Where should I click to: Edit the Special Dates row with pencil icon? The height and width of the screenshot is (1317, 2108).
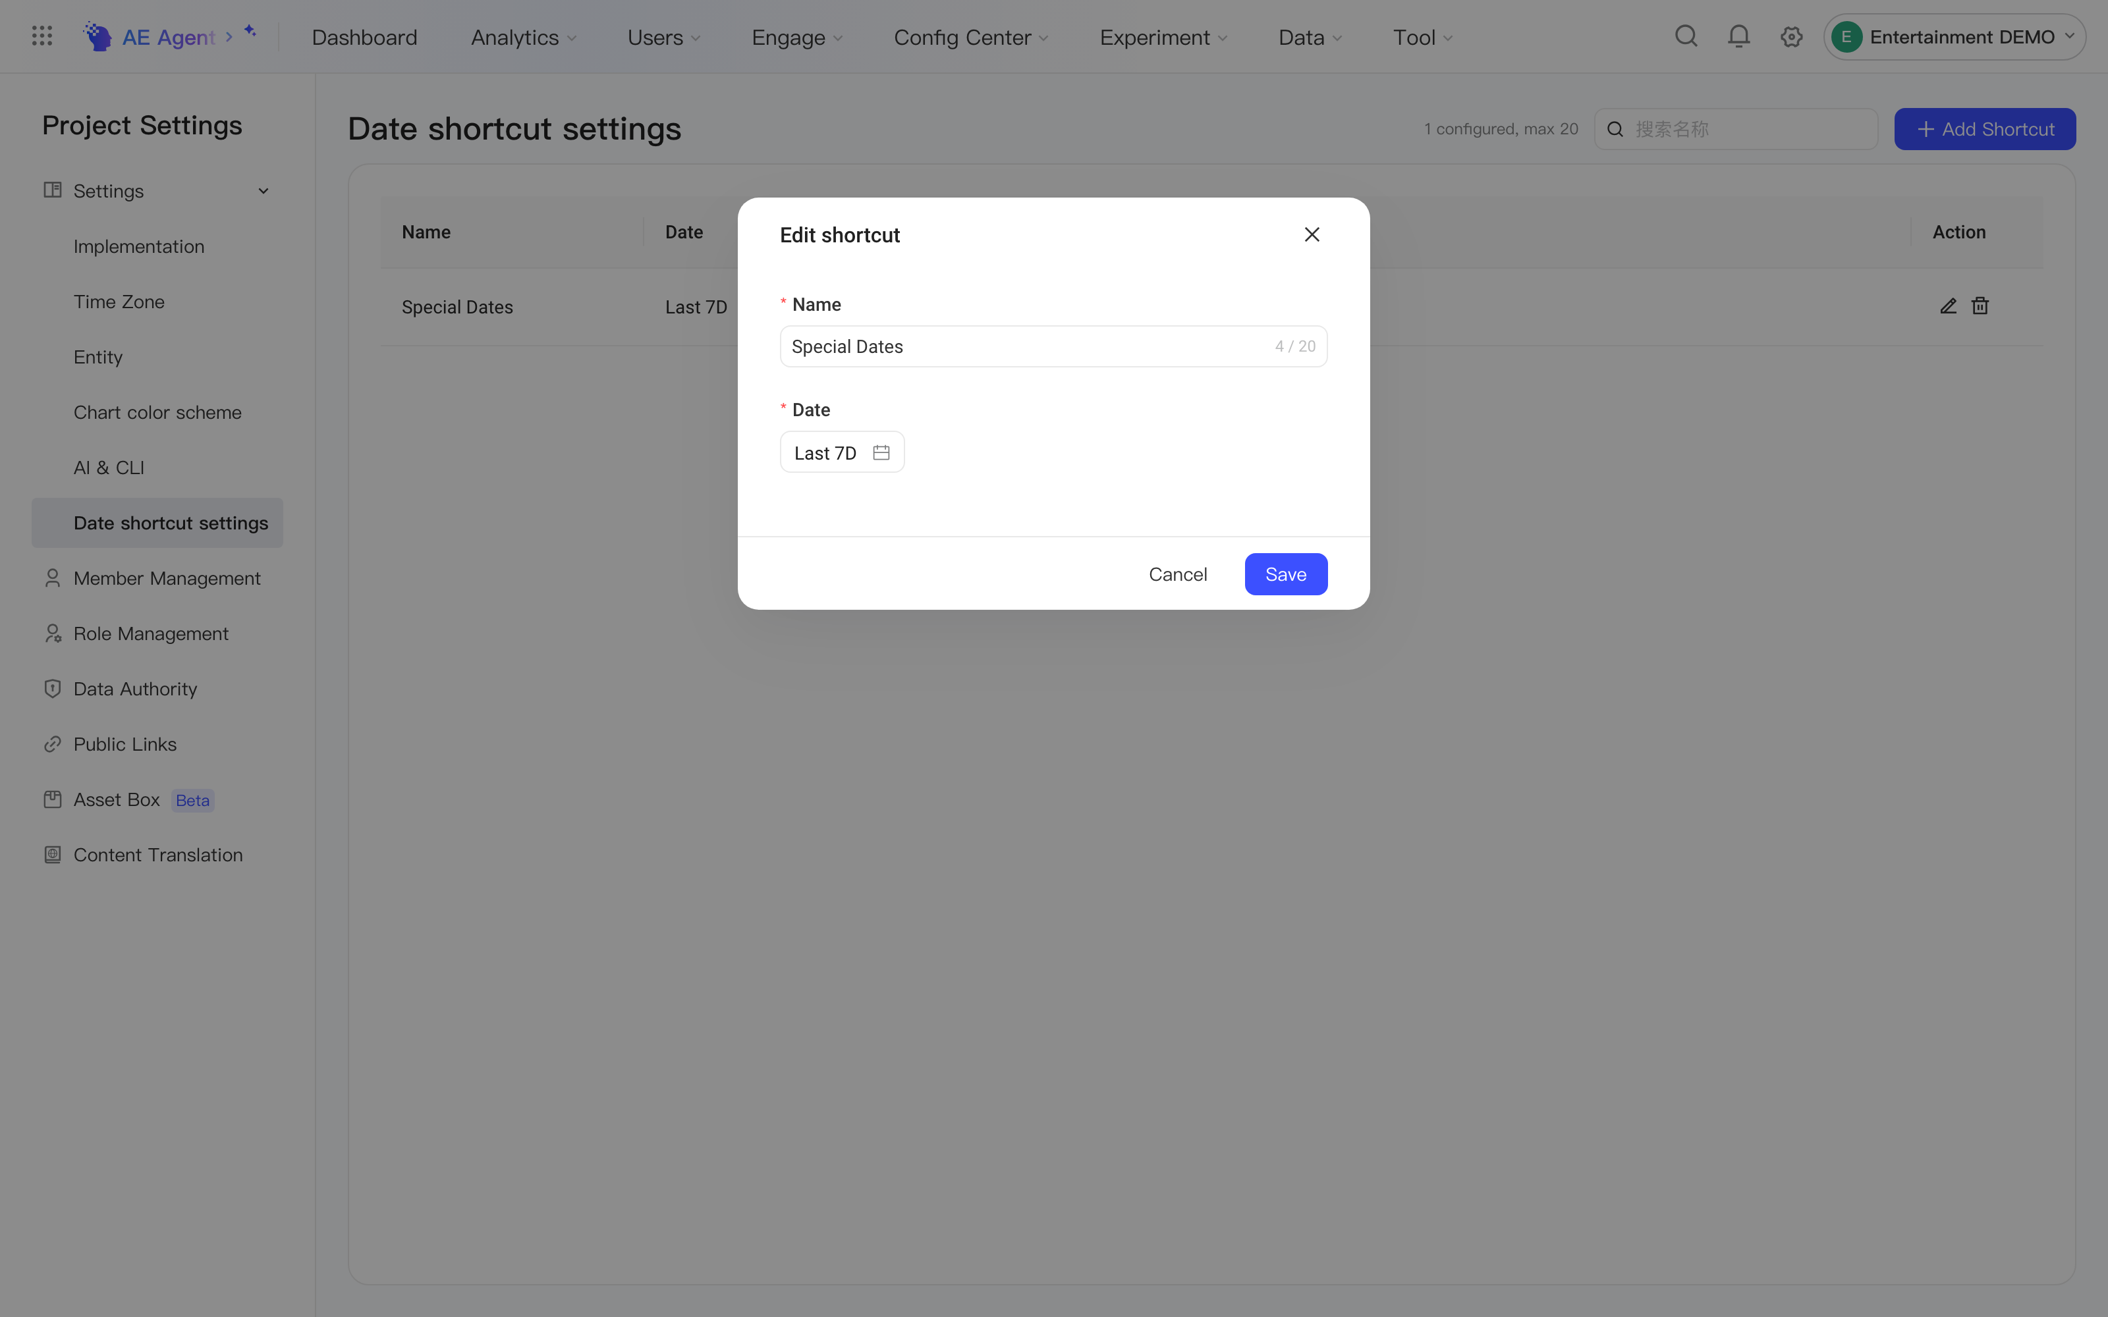click(x=1949, y=306)
